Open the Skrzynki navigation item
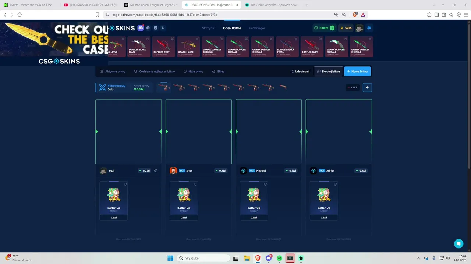This screenshot has height=264, width=471. click(209, 28)
